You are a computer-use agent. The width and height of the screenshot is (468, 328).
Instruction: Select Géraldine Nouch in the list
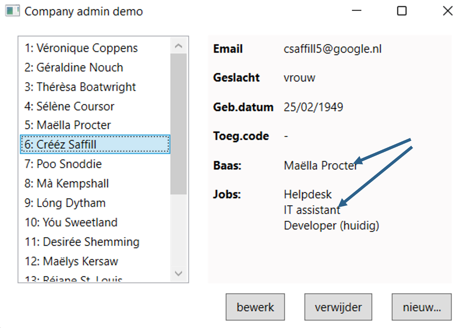pos(74,68)
